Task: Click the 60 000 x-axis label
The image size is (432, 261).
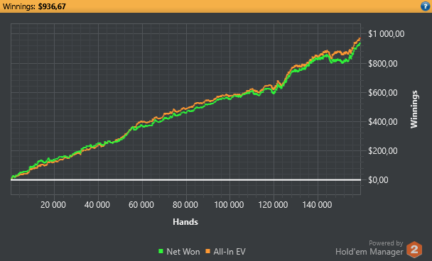Action: coord(141,205)
